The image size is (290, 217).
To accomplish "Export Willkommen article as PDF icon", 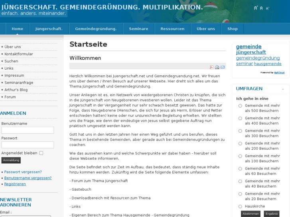I will (211, 67).
